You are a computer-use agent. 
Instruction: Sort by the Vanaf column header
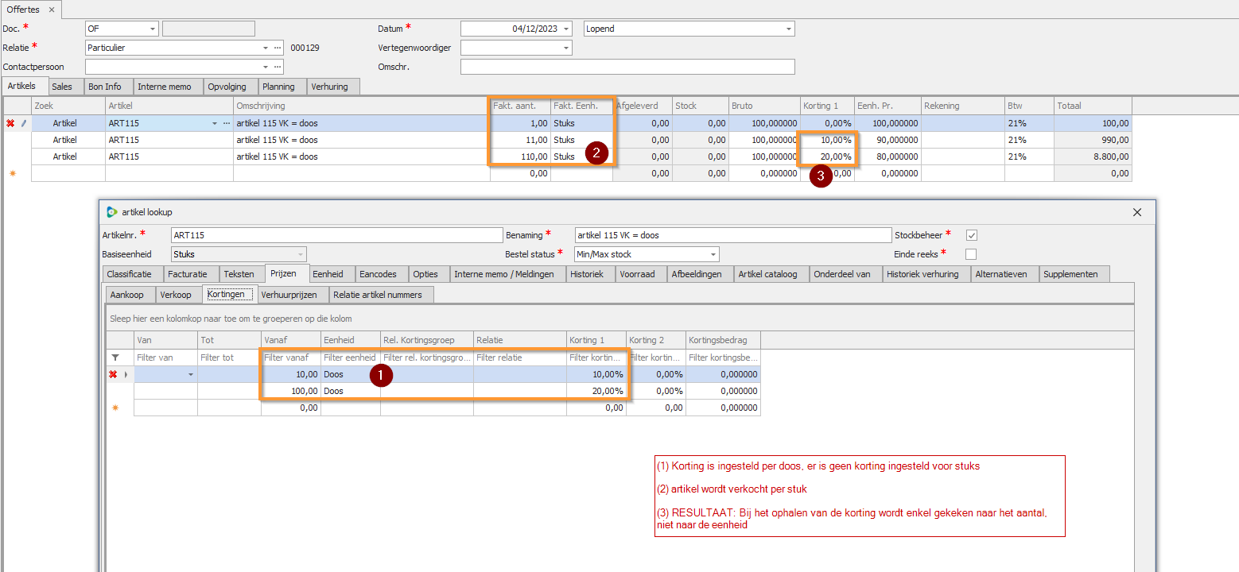click(x=291, y=340)
